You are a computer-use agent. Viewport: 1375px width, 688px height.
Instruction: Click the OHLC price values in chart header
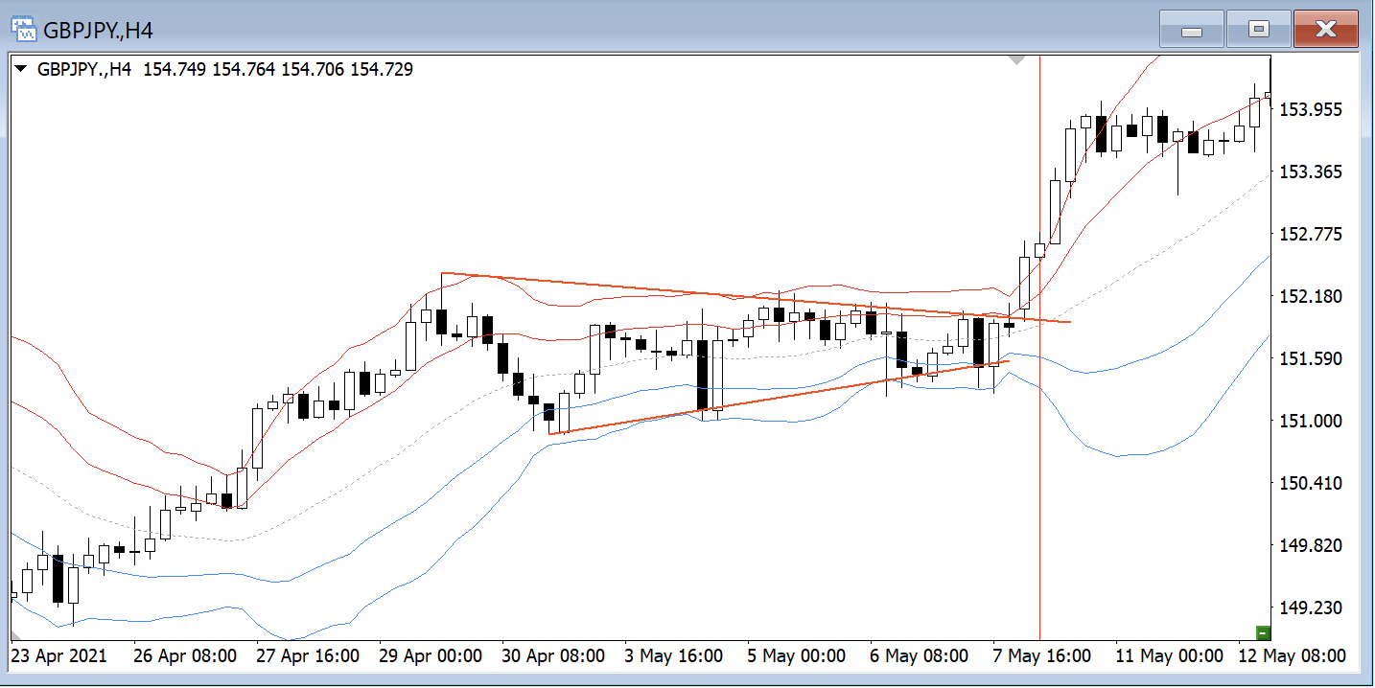[x=278, y=69]
